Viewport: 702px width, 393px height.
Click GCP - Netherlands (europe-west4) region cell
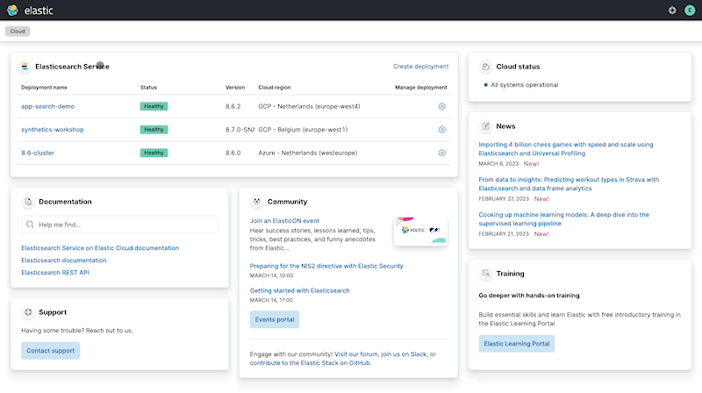(310, 106)
